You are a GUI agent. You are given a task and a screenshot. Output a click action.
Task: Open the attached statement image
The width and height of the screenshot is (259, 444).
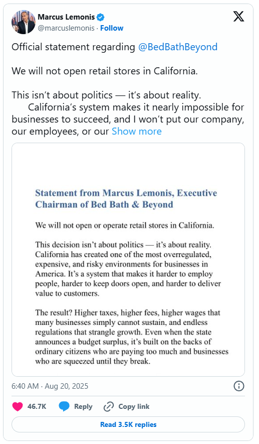point(128,260)
